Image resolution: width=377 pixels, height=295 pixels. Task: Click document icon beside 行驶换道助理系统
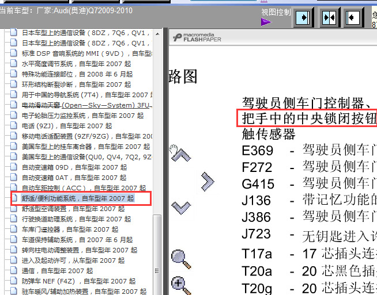coord(14,219)
